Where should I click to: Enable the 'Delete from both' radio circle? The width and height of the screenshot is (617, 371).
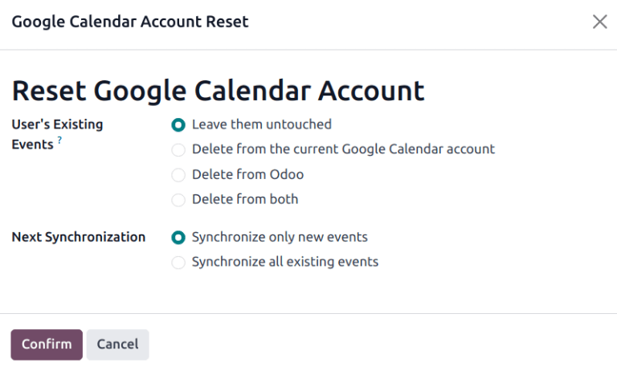pyautogui.click(x=178, y=199)
